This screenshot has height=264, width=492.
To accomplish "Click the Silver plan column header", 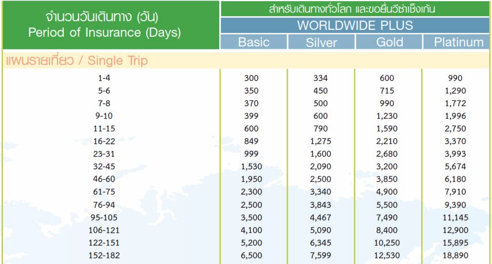I will tap(321, 42).
